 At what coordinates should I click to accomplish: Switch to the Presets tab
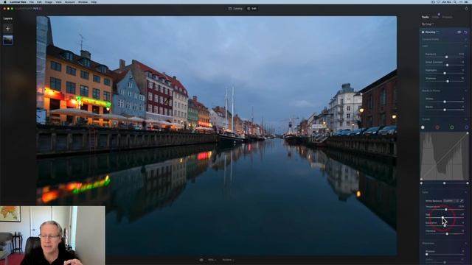[448, 17]
